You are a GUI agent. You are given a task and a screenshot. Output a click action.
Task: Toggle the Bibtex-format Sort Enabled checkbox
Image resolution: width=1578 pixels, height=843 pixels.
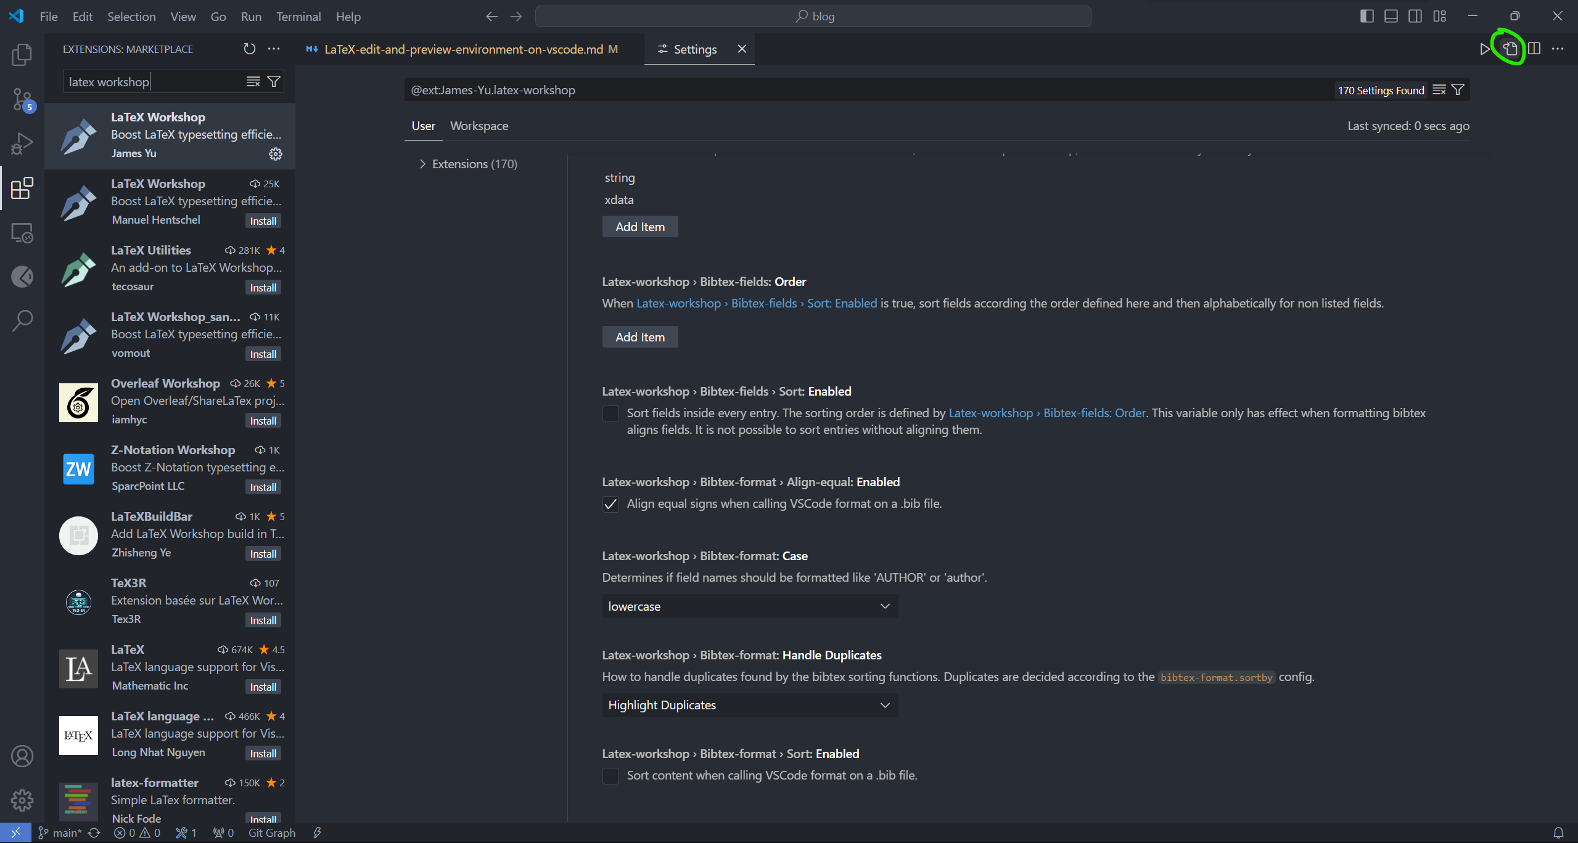[610, 775]
